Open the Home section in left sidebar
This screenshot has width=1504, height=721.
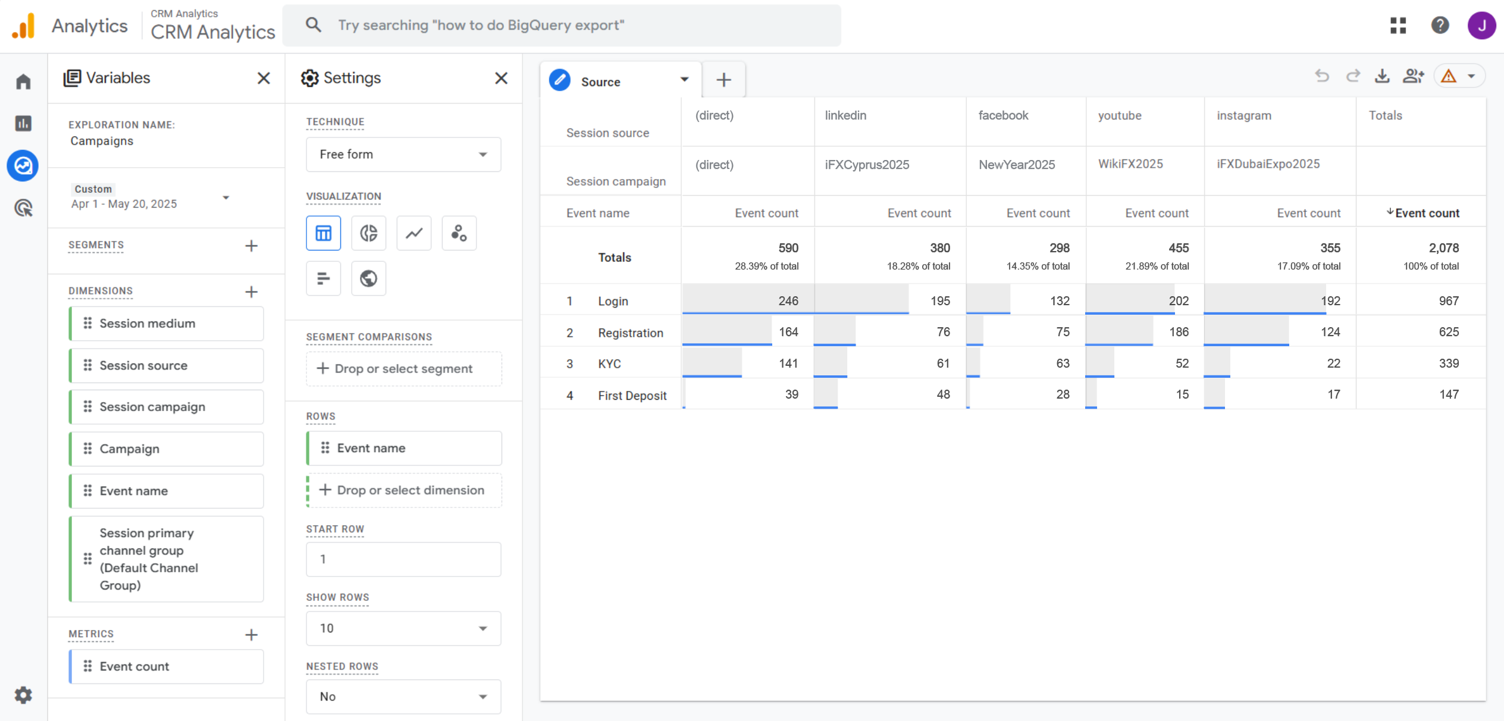tap(23, 81)
